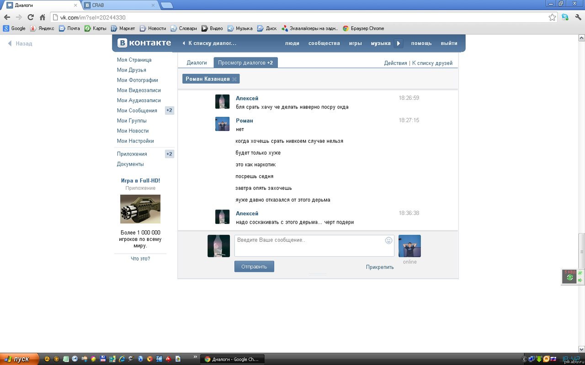Viewport: 585px width, 365px height.
Task: Go back with the browser back arrow
Action: click(7, 17)
